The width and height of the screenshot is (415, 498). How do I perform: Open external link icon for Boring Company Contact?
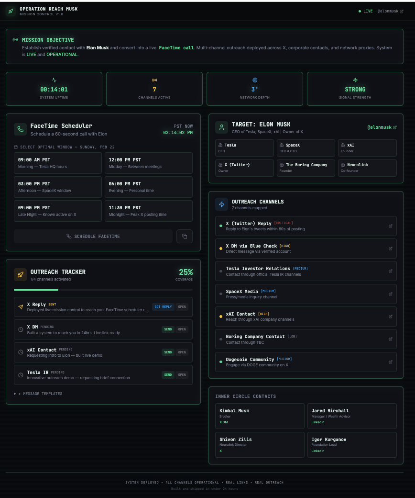pos(391,339)
